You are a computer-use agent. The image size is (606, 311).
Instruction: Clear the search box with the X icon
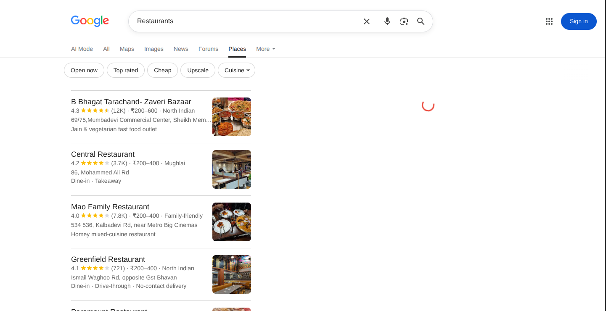[x=367, y=21]
